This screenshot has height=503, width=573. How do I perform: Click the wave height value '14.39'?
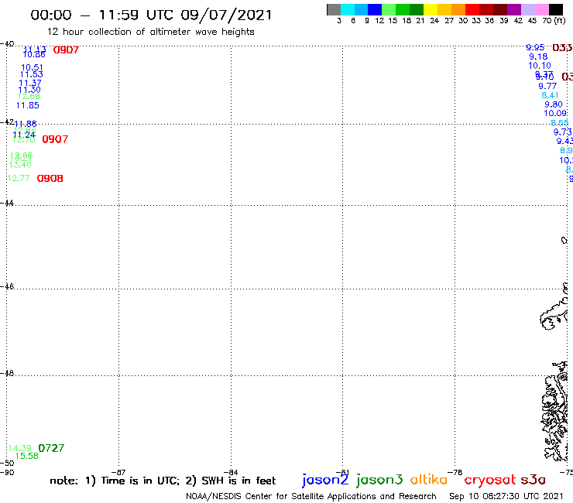point(19,448)
